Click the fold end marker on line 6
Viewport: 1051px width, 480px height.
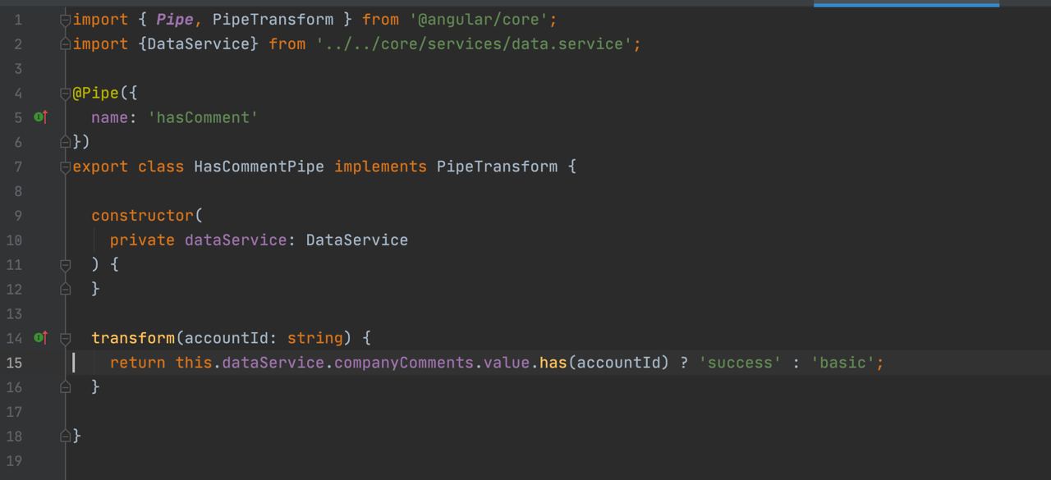[x=66, y=142]
